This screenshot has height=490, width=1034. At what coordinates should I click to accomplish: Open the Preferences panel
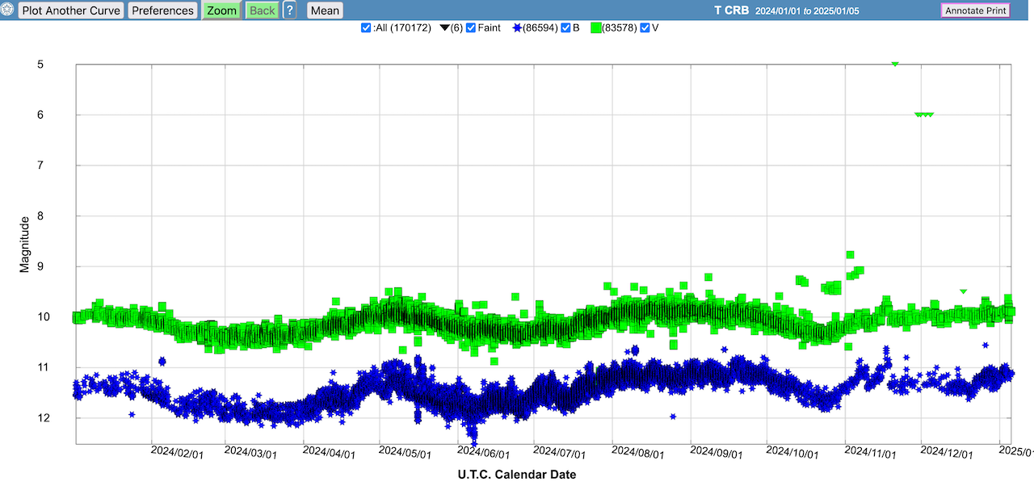tap(163, 10)
